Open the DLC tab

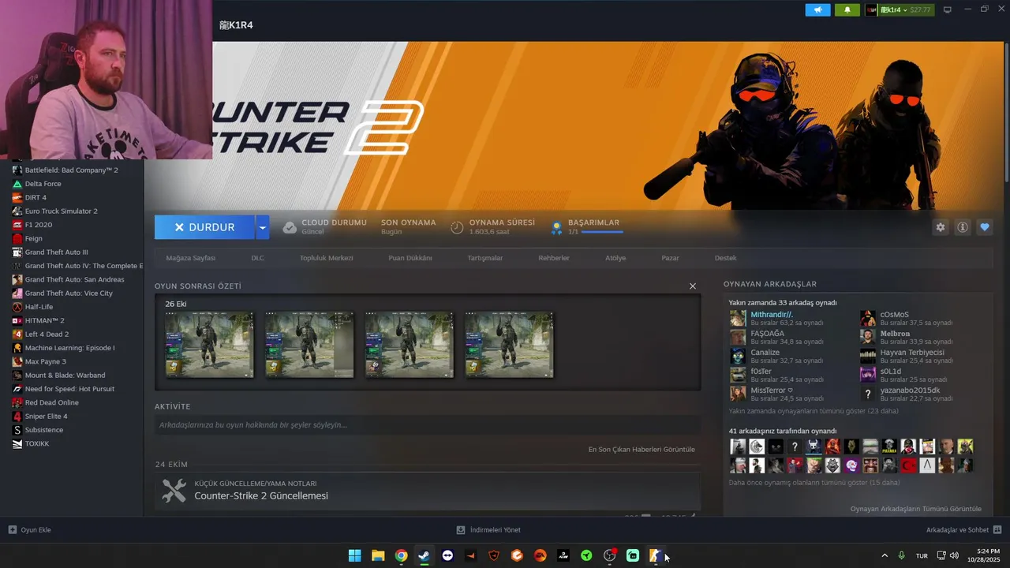pos(258,258)
